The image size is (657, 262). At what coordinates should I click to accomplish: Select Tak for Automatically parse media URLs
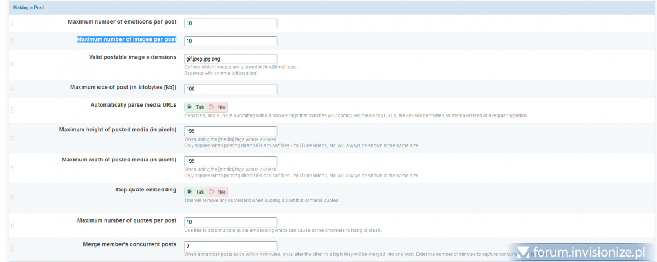click(189, 107)
